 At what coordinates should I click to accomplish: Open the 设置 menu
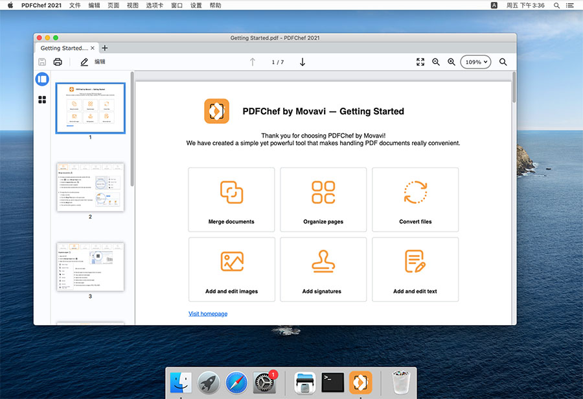(x=196, y=5)
